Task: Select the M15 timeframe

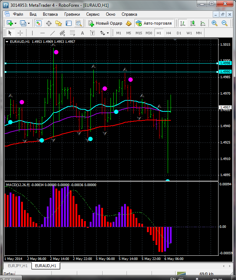Action: click(139, 33)
